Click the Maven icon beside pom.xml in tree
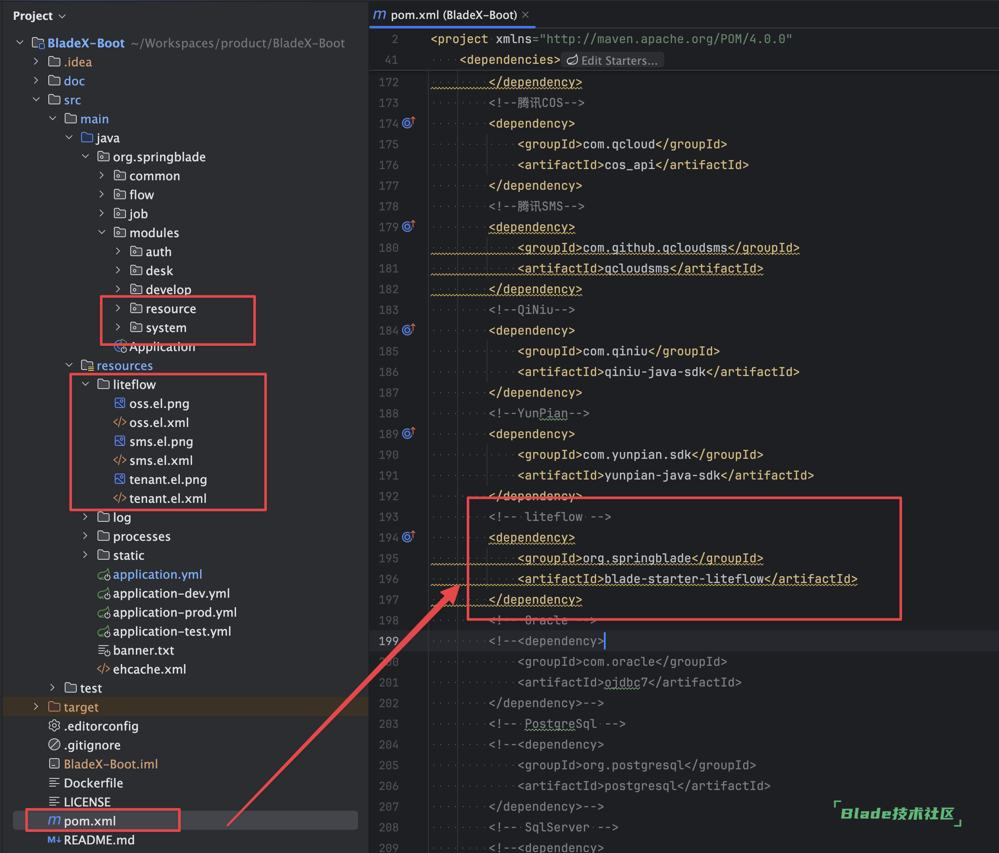The height and width of the screenshot is (853, 999). 54,820
